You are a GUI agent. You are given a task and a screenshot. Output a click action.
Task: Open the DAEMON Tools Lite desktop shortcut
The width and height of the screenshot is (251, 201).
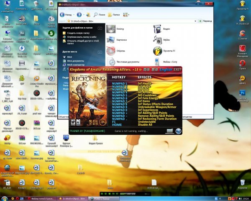click(22, 51)
